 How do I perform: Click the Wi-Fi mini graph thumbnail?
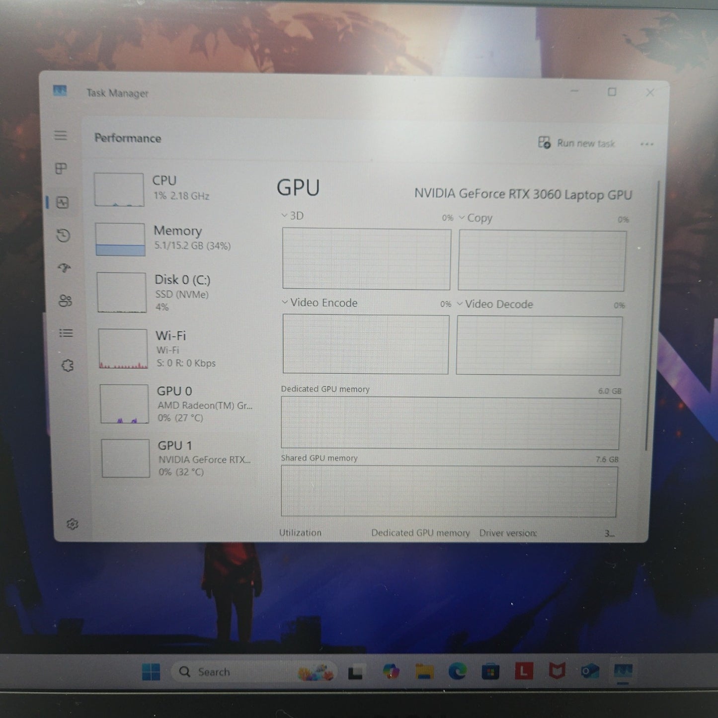[123, 349]
